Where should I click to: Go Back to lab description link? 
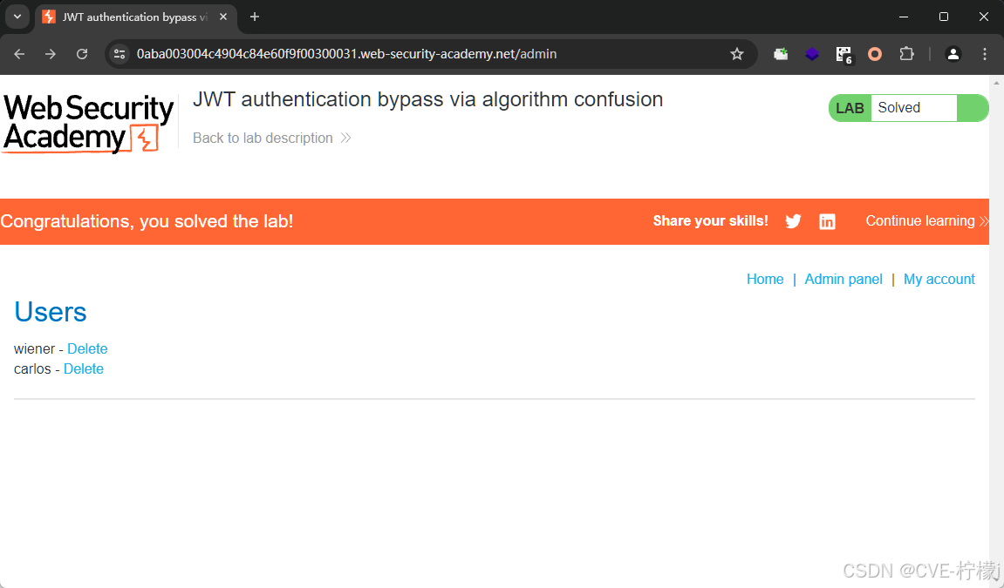(272, 138)
